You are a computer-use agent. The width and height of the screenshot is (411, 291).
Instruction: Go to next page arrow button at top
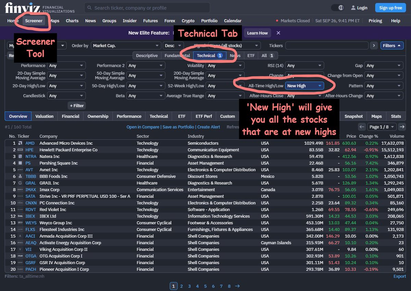click(402, 127)
